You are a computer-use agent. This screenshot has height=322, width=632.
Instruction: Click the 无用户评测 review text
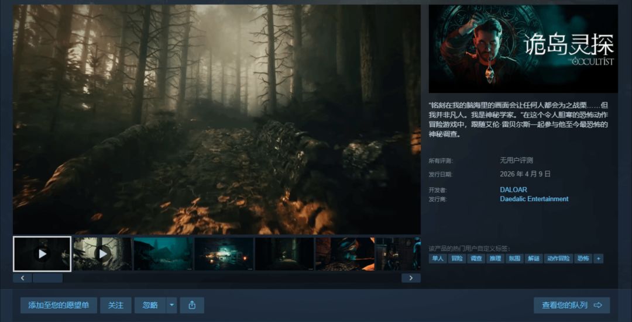[516, 160]
